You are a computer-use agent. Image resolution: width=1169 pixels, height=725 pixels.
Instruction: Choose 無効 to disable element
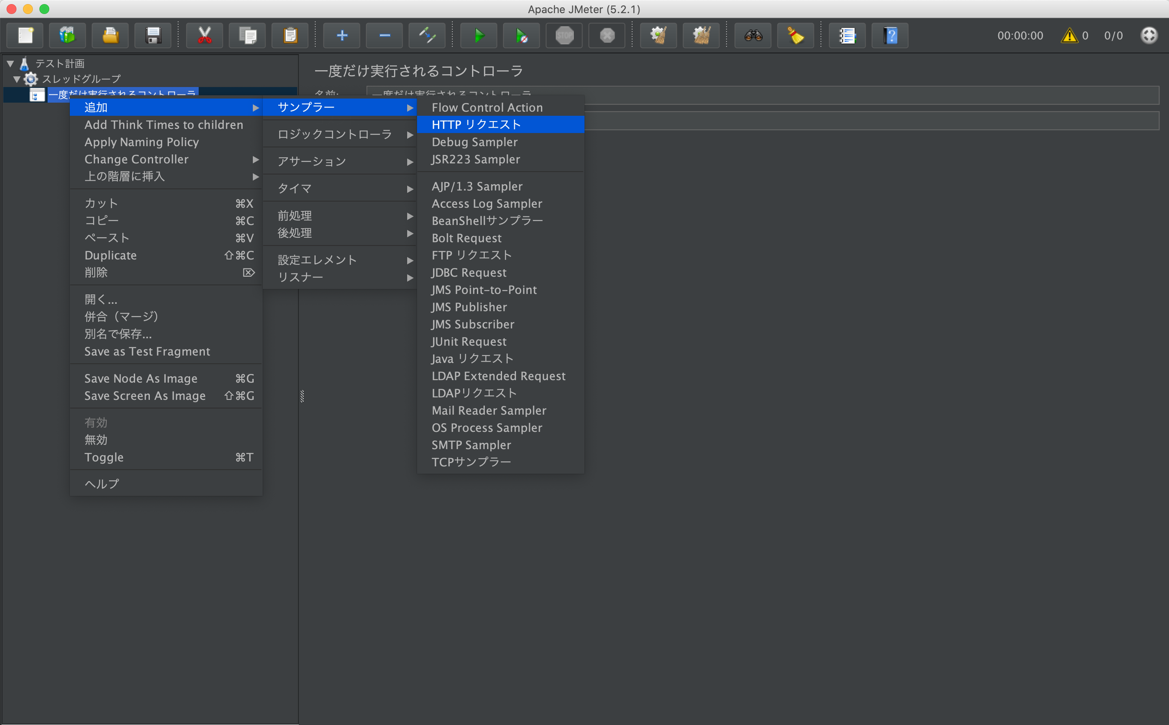tap(166, 440)
